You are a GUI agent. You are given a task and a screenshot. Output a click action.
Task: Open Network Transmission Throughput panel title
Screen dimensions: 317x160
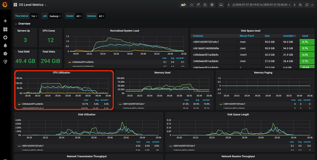tap(87, 156)
